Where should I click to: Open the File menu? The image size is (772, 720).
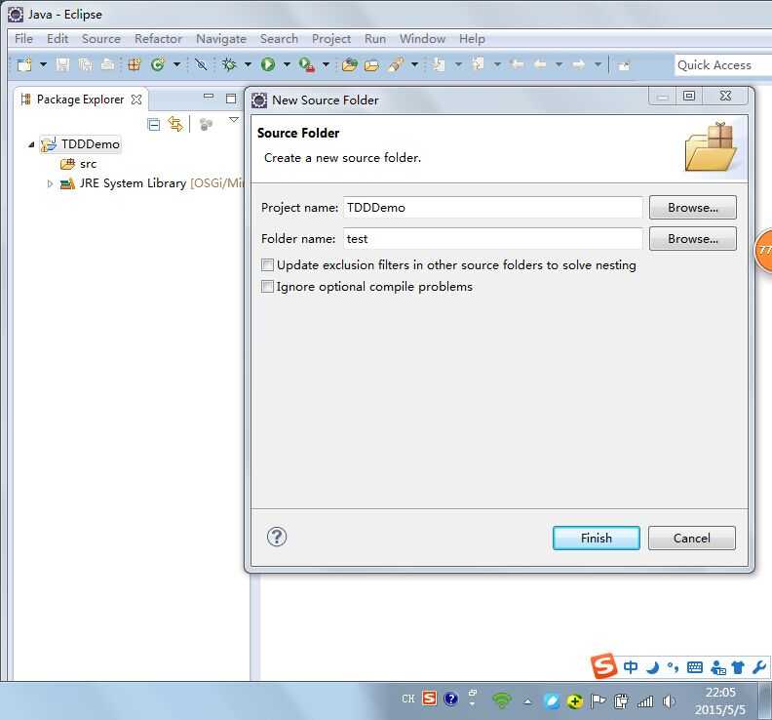pyautogui.click(x=23, y=38)
